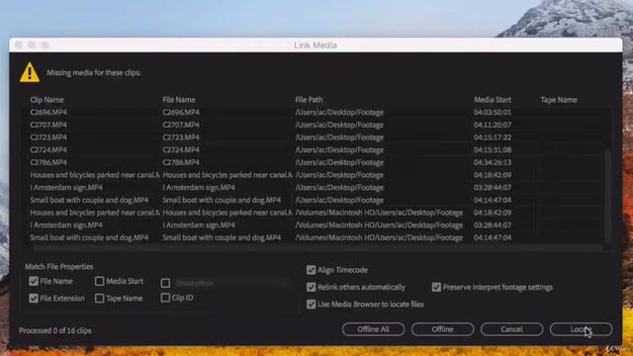Click the Cancel button

(x=511, y=329)
